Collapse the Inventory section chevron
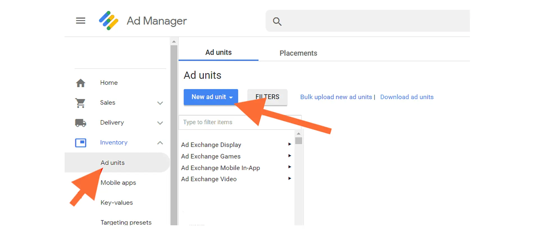The image size is (534, 232). 160,143
